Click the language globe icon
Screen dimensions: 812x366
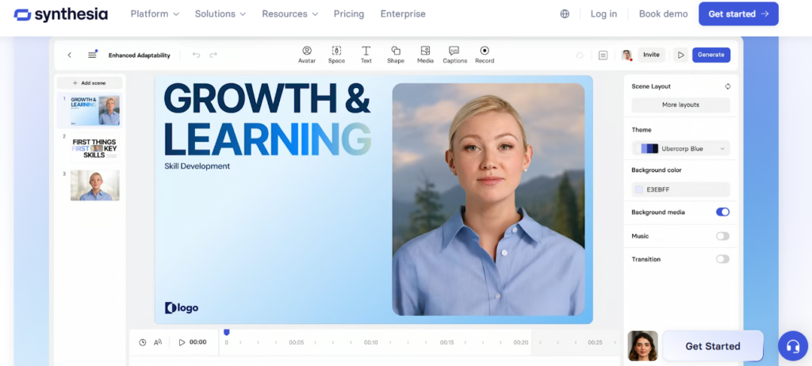coord(565,13)
